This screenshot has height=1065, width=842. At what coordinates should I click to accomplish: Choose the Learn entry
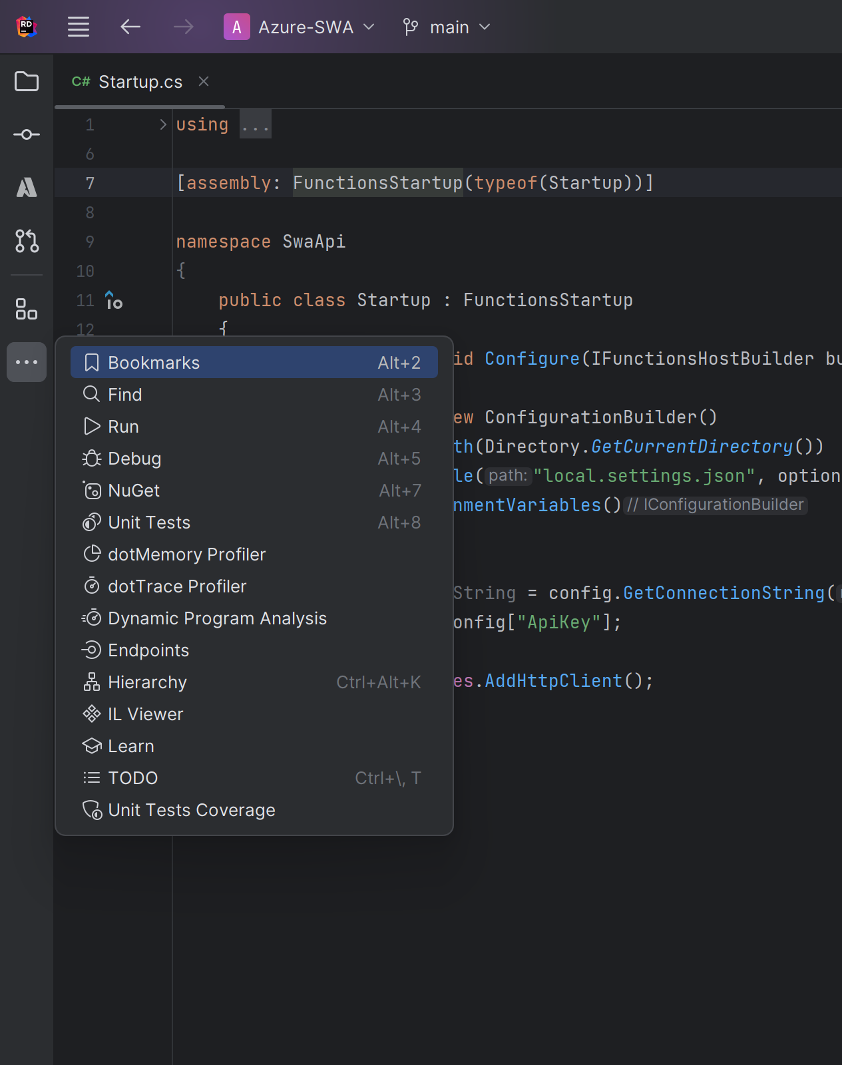254,745
